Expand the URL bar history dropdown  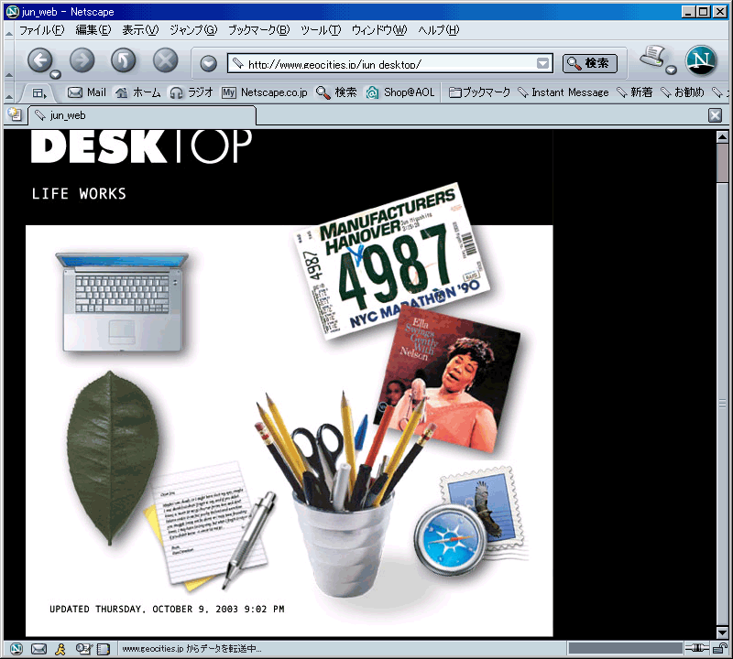[542, 63]
